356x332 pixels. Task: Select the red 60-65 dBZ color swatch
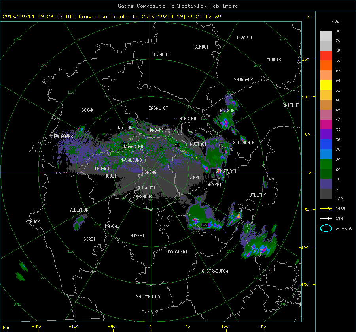click(x=326, y=55)
